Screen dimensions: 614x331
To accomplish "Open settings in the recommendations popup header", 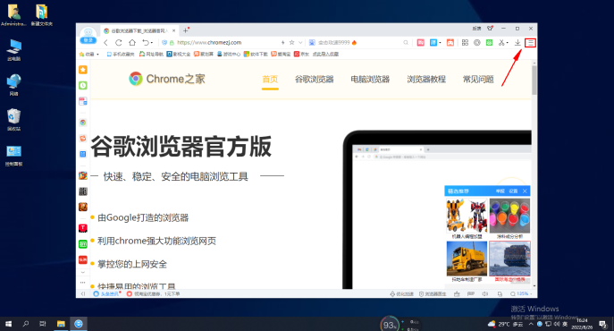I will [x=513, y=191].
